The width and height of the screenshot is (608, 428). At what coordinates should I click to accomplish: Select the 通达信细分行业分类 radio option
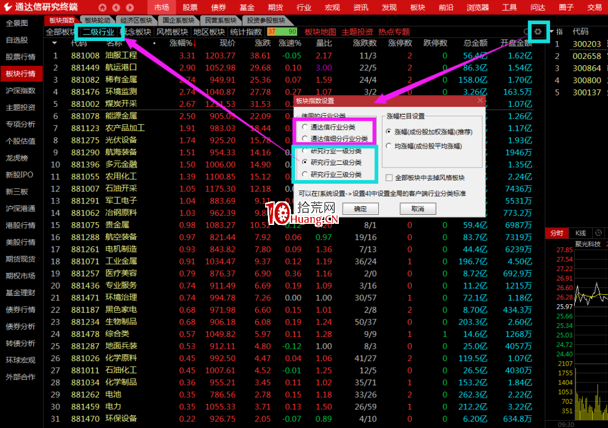point(305,138)
